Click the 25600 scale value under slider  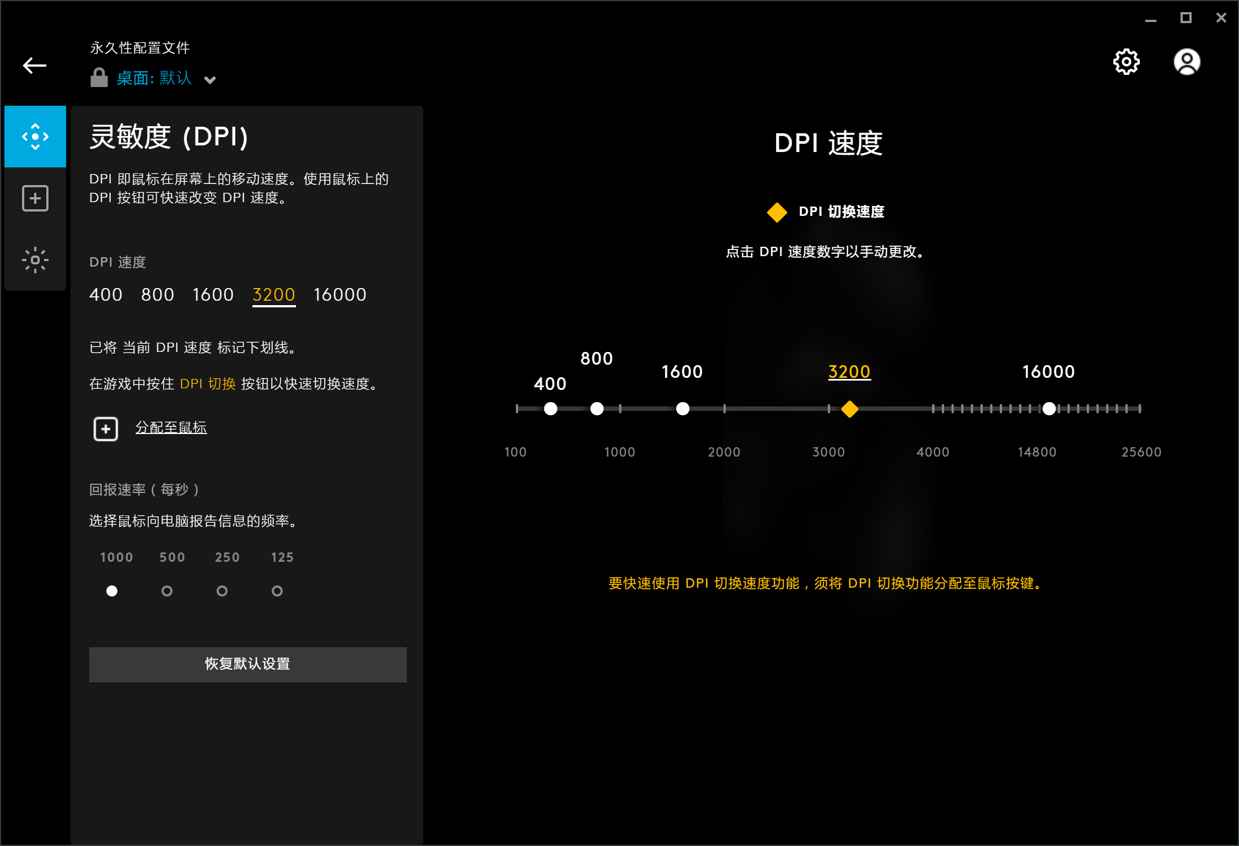(x=1142, y=452)
